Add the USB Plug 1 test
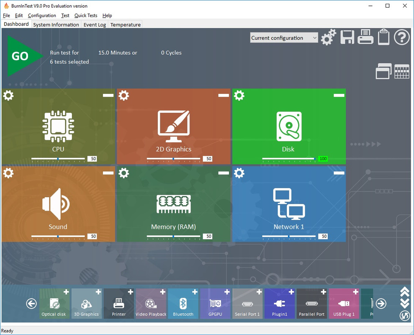414x335 pixels. pyautogui.click(x=356, y=292)
